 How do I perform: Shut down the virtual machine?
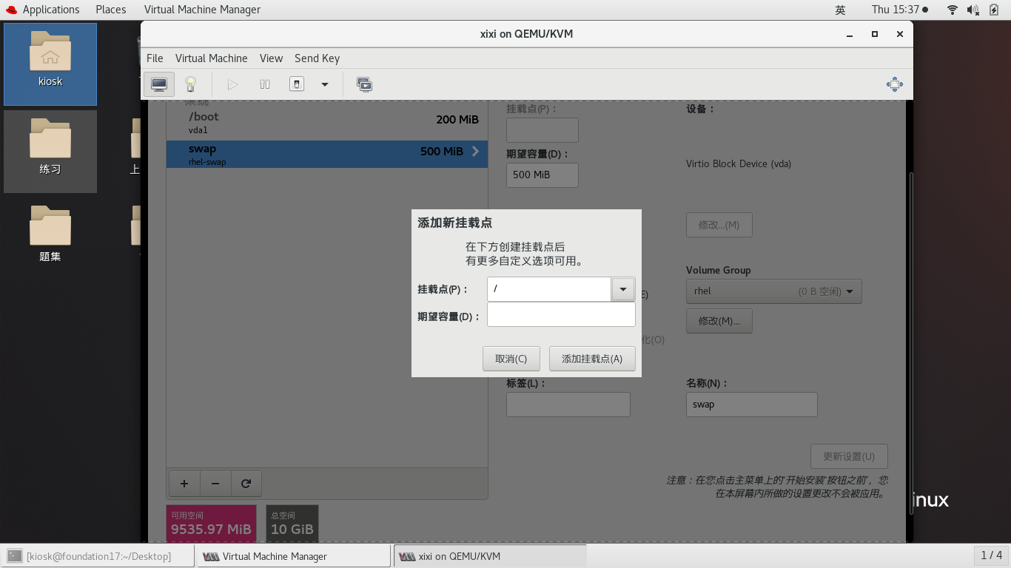296,84
